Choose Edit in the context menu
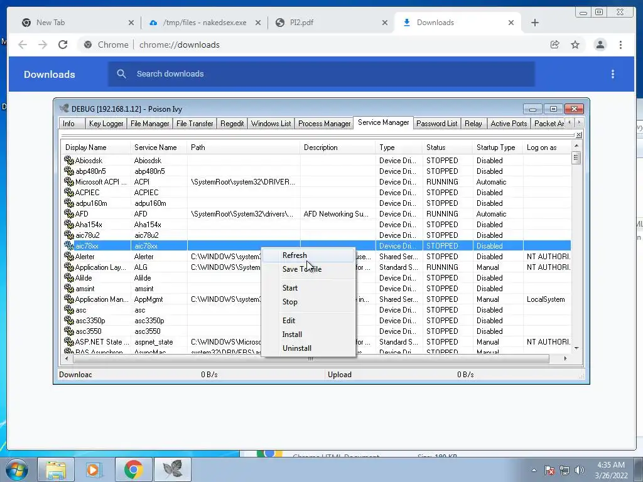Viewport: 643px width, 482px height. [x=308, y=321]
